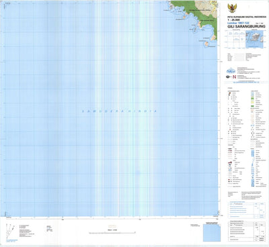The width and height of the screenshot is (269, 247).
Task: Click the 1 : 25.000 scale text
Action: (x=233, y=19)
